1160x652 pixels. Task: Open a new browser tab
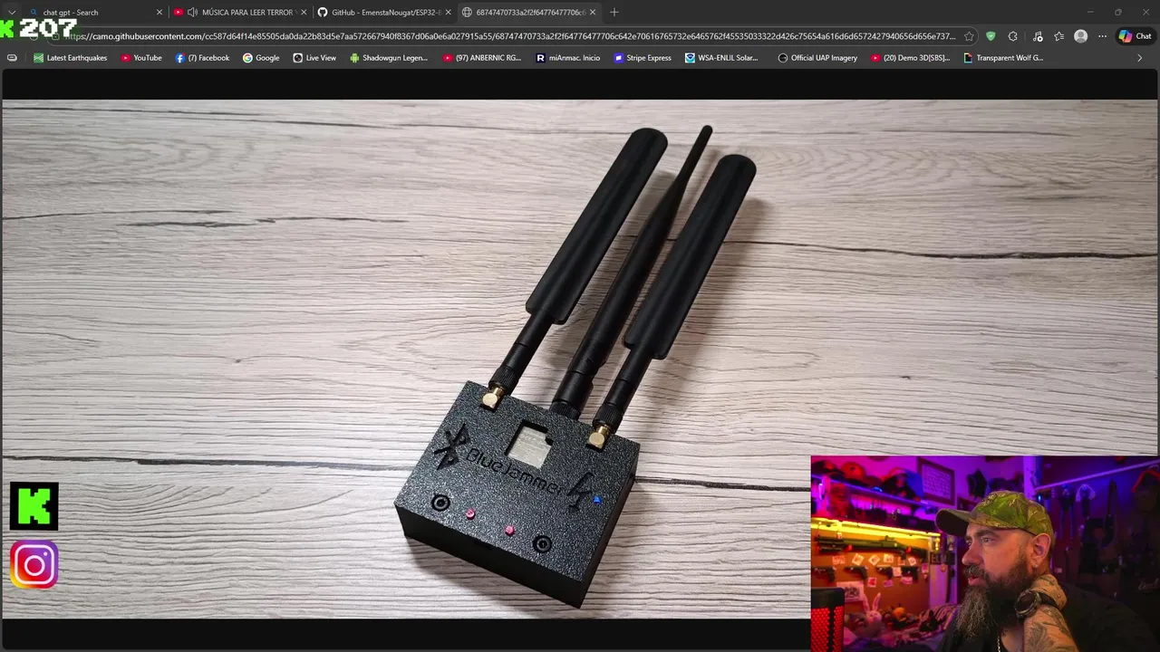point(614,12)
